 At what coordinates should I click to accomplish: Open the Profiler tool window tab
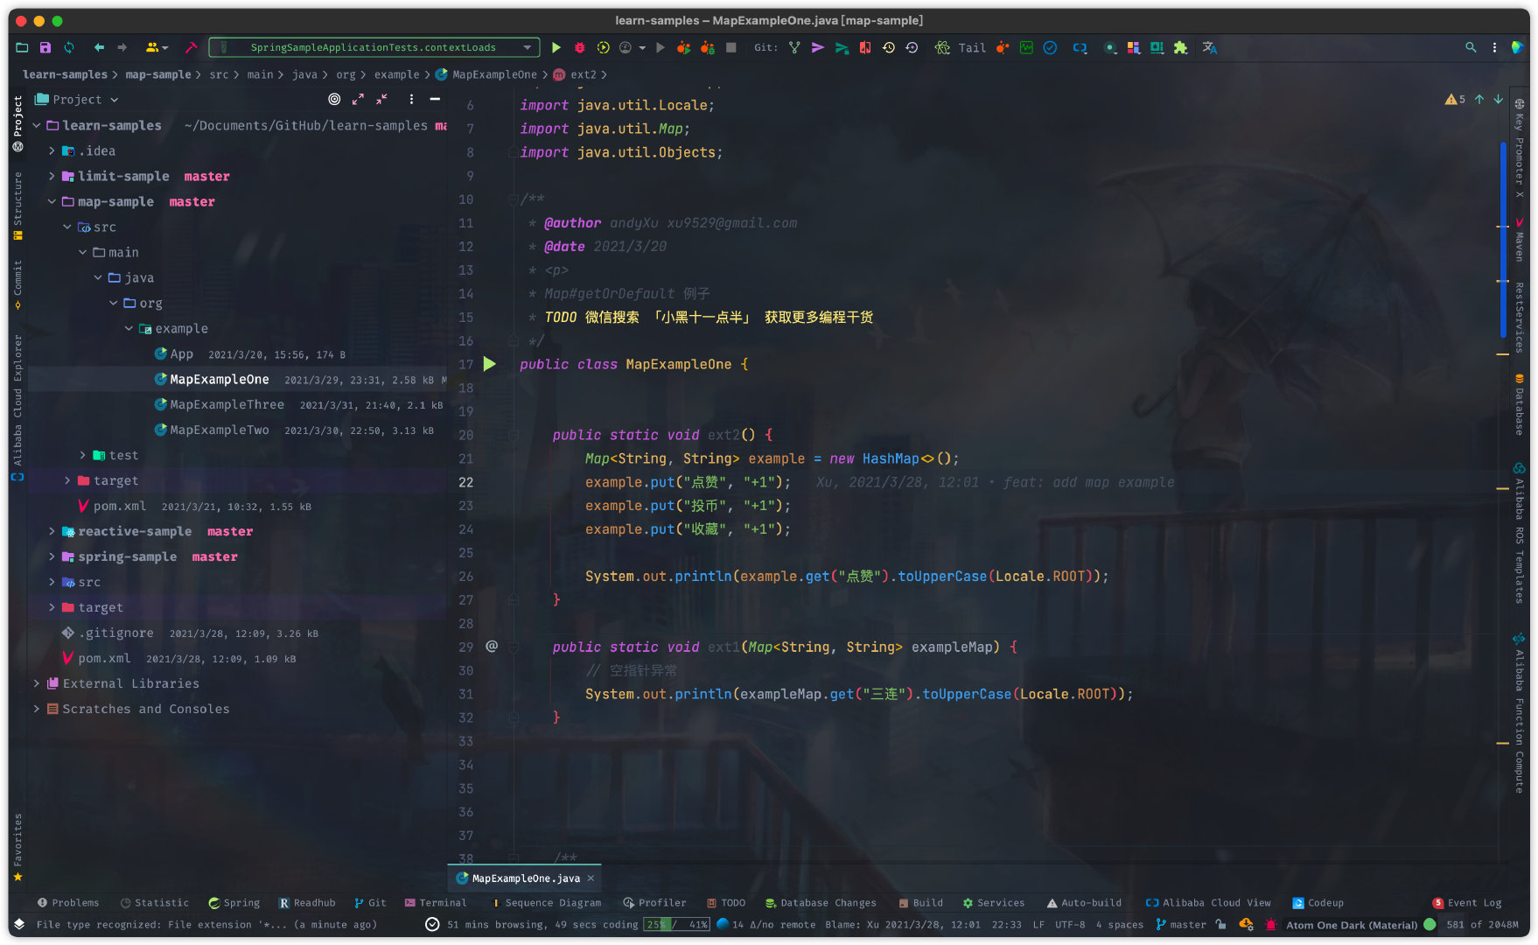tap(654, 902)
